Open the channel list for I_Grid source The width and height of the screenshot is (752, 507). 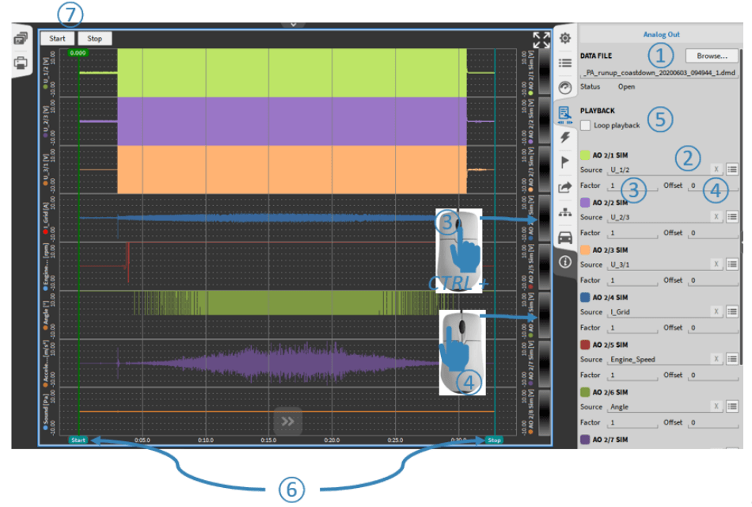click(732, 311)
